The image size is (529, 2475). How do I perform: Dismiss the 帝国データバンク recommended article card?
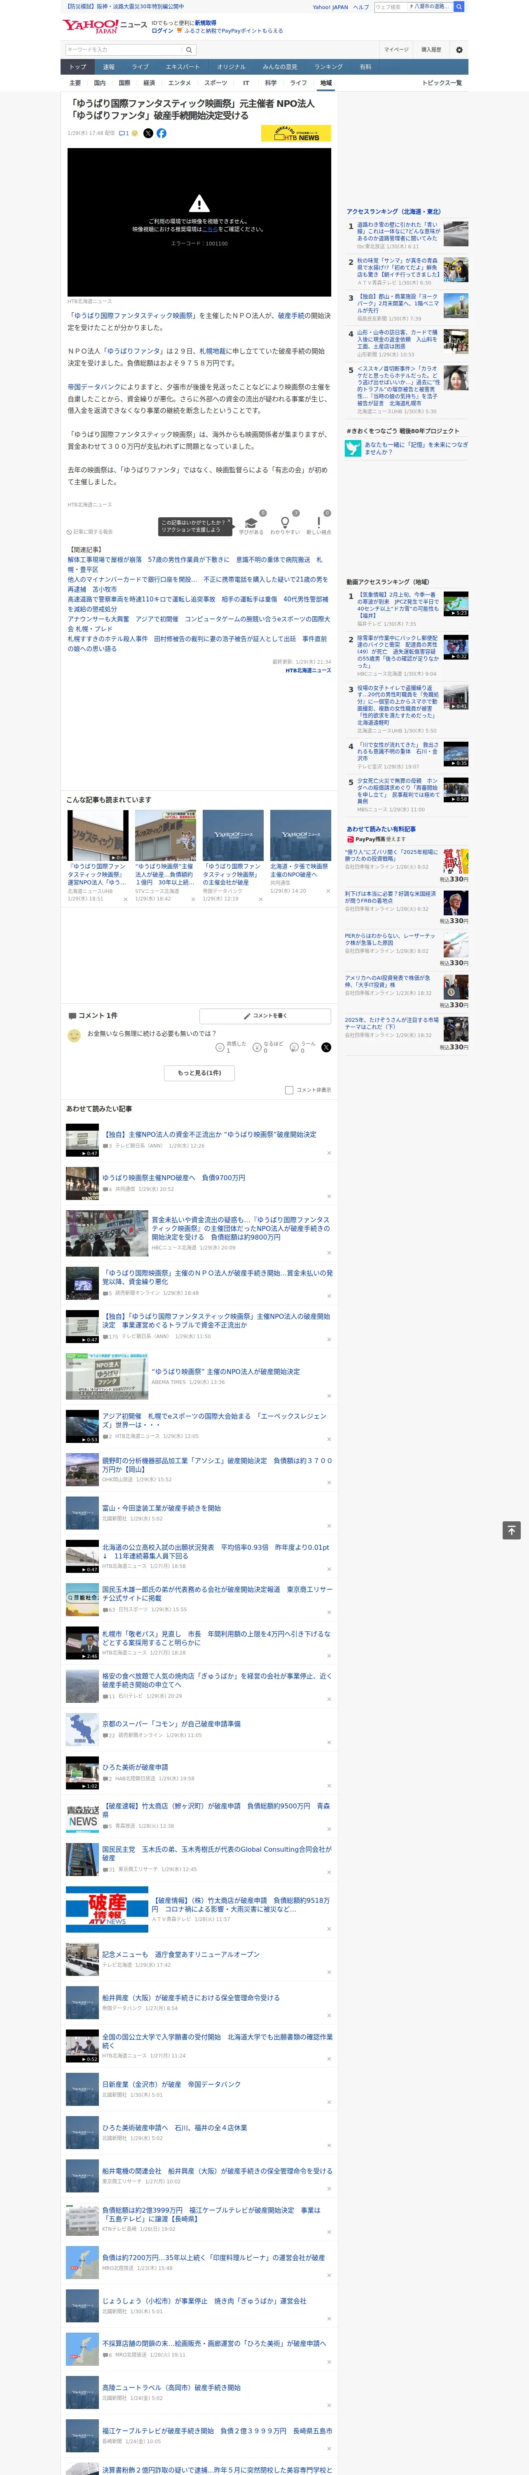pos(260,899)
